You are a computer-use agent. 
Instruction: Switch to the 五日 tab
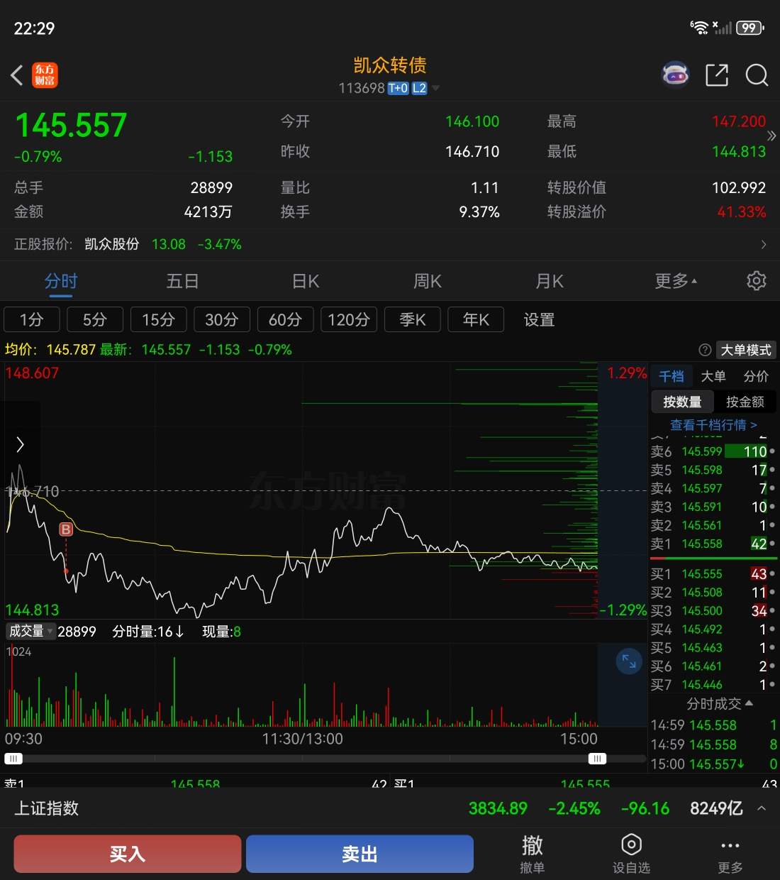[x=182, y=281]
